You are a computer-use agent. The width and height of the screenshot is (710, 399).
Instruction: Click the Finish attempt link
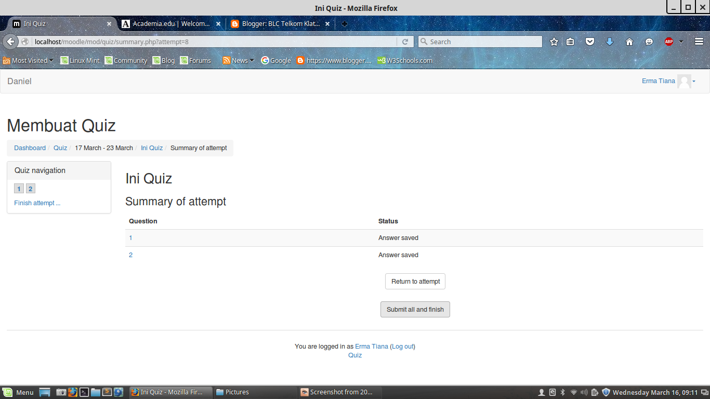pyautogui.click(x=37, y=203)
